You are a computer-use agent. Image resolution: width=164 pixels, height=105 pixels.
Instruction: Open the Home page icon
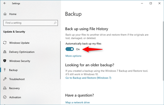5,14
